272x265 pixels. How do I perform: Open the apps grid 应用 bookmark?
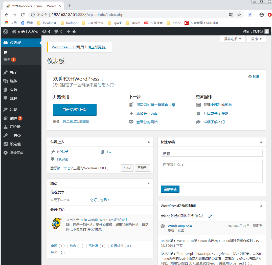[11, 23]
